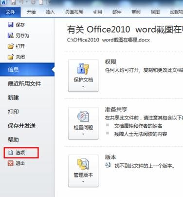Screen dimensions: 183x197
Task: Open Help (帮助) in the sidebar
Action: (x=13, y=139)
